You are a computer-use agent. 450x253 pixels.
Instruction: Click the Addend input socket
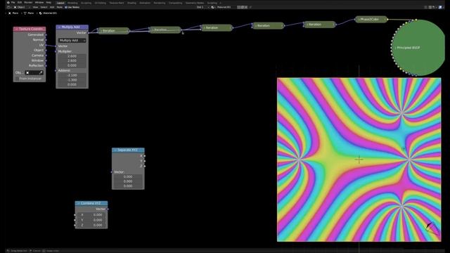(x=56, y=70)
